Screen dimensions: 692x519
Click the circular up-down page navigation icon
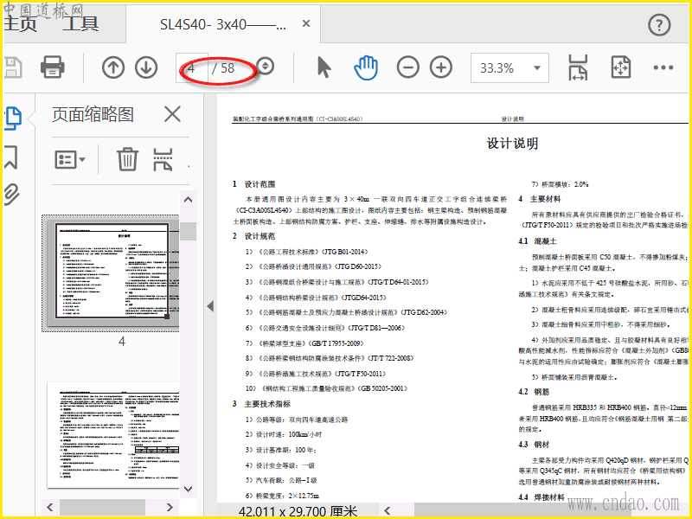(266, 67)
